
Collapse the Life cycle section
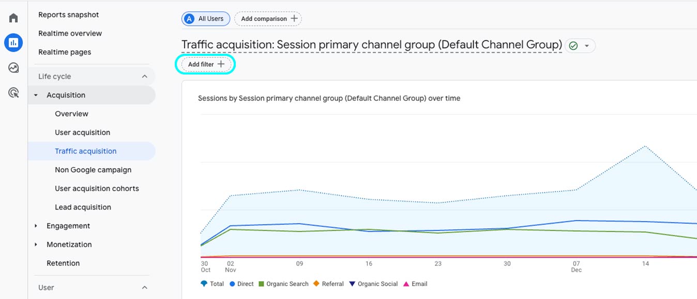(x=144, y=77)
